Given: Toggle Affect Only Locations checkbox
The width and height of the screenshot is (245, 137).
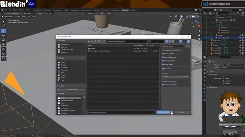Looking at the screenshot, I should [x=224, y=81].
